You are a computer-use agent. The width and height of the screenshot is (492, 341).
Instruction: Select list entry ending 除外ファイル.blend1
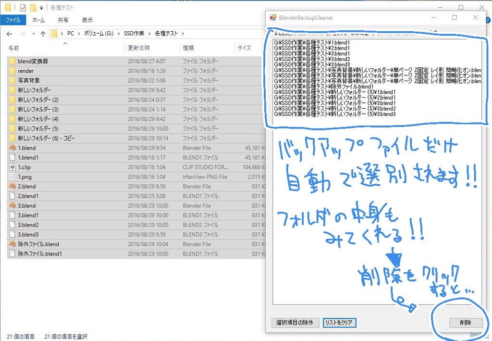pos(324,87)
